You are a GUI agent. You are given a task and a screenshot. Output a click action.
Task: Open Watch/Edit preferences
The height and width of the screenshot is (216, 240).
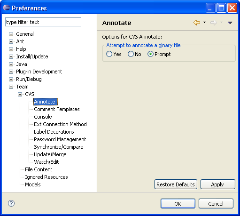pyautogui.click(x=46, y=162)
